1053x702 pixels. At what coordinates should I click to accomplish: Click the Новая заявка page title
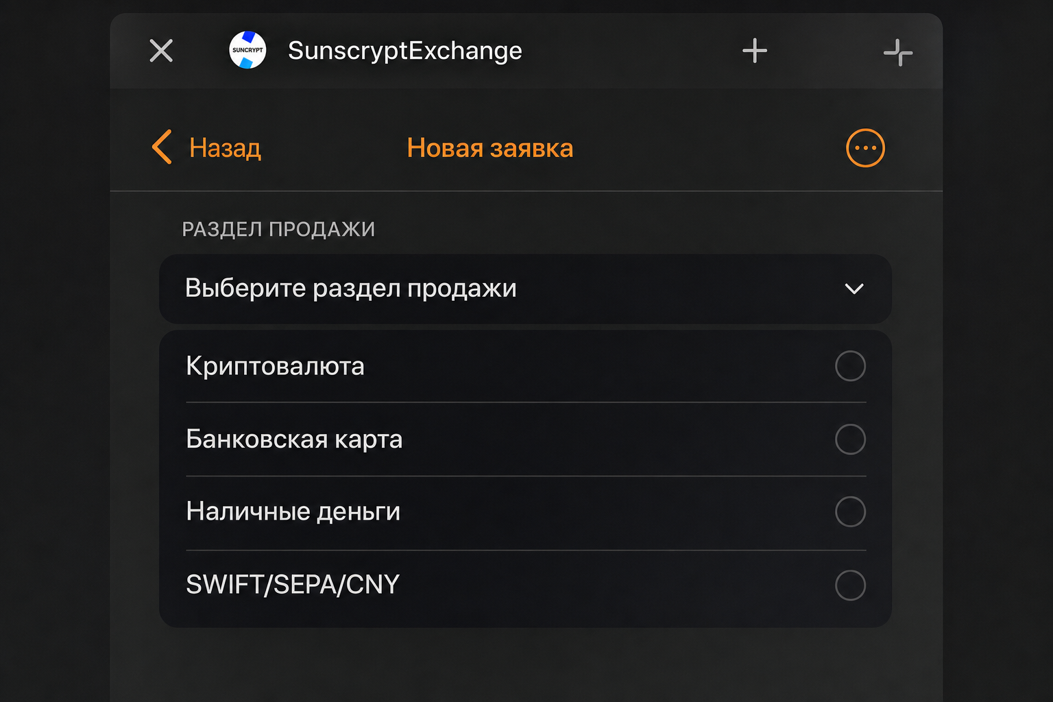(490, 148)
